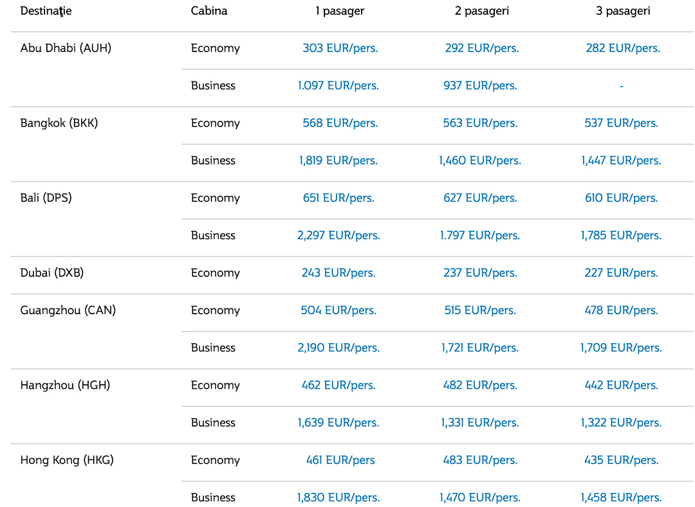Choose Bali Business 1,785 EUR/pers. fare
The image size is (695, 507).
click(621, 236)
